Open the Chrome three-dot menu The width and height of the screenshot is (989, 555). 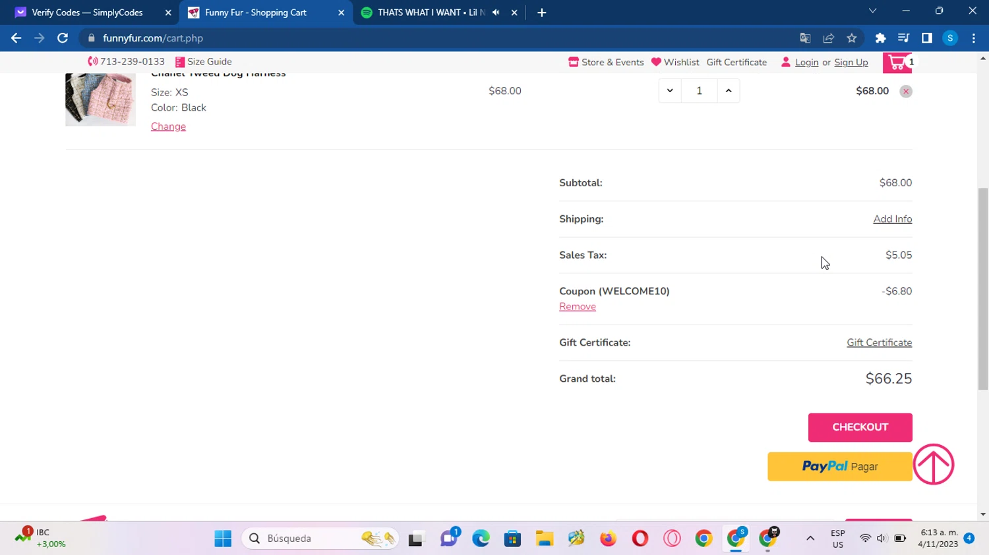coord(974,38)
